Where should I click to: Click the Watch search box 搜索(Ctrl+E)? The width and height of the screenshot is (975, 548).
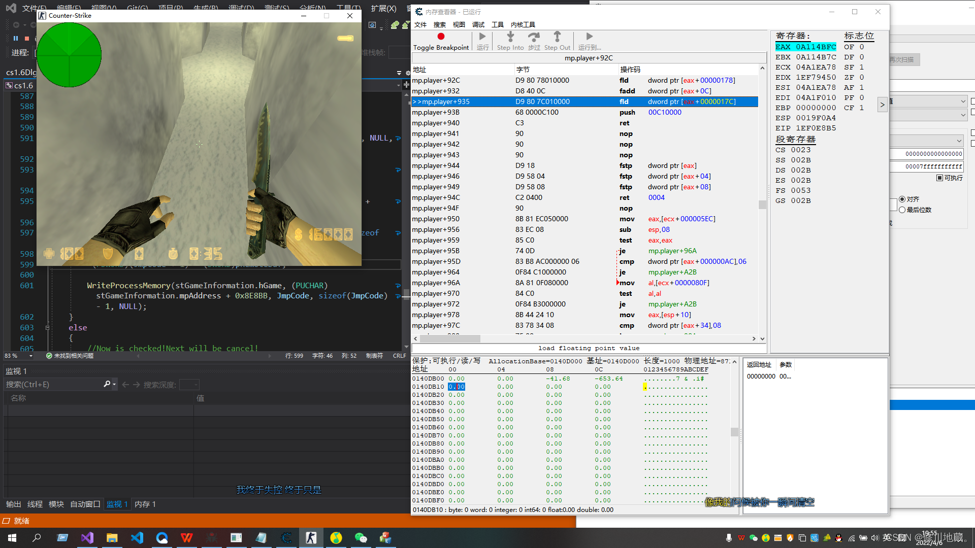(53, 384)
